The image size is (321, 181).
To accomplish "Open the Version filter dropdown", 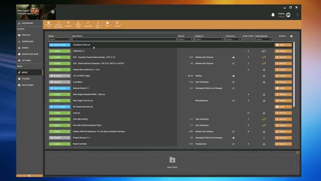I will point(185,39).
